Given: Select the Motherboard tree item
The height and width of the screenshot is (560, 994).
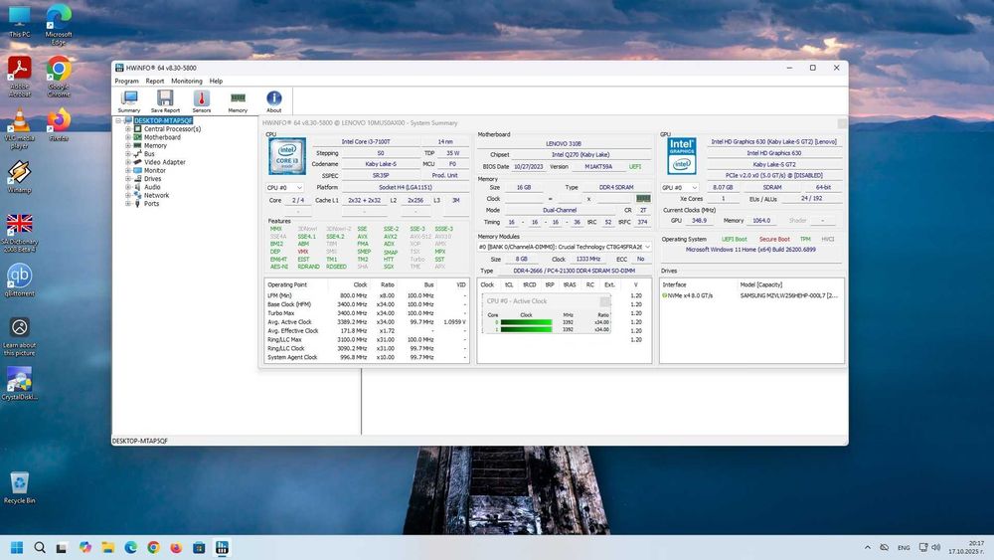Looking at the screenshot, I should [162, 137].
